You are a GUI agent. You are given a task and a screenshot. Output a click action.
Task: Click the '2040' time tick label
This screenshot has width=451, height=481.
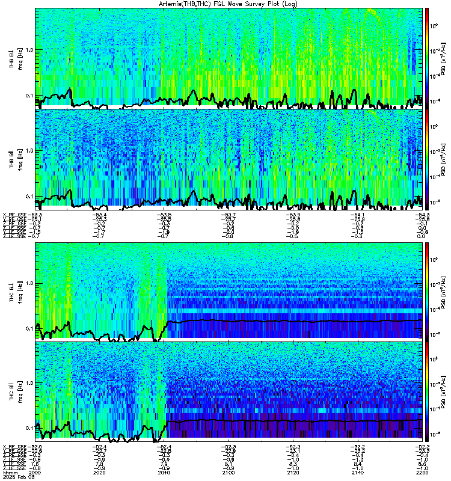point(164,473)
